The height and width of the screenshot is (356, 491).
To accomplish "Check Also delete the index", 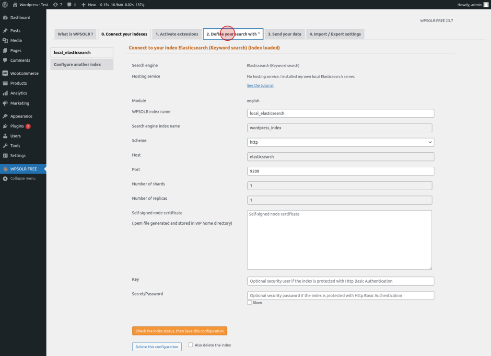I will coord(190,345).
